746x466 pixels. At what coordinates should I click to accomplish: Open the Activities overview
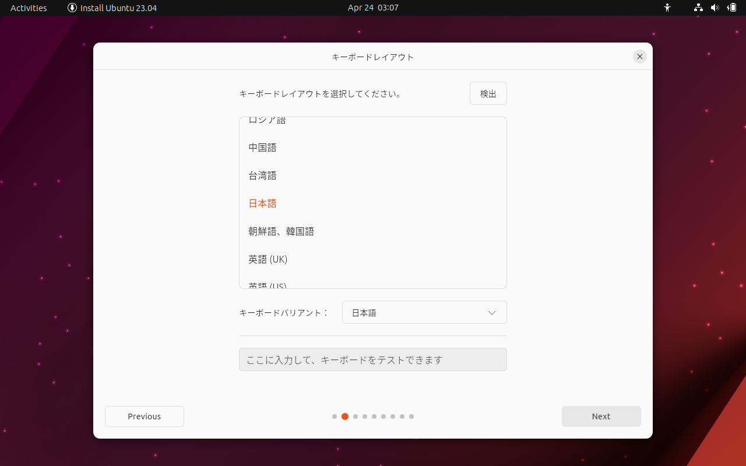coord(29,8)
